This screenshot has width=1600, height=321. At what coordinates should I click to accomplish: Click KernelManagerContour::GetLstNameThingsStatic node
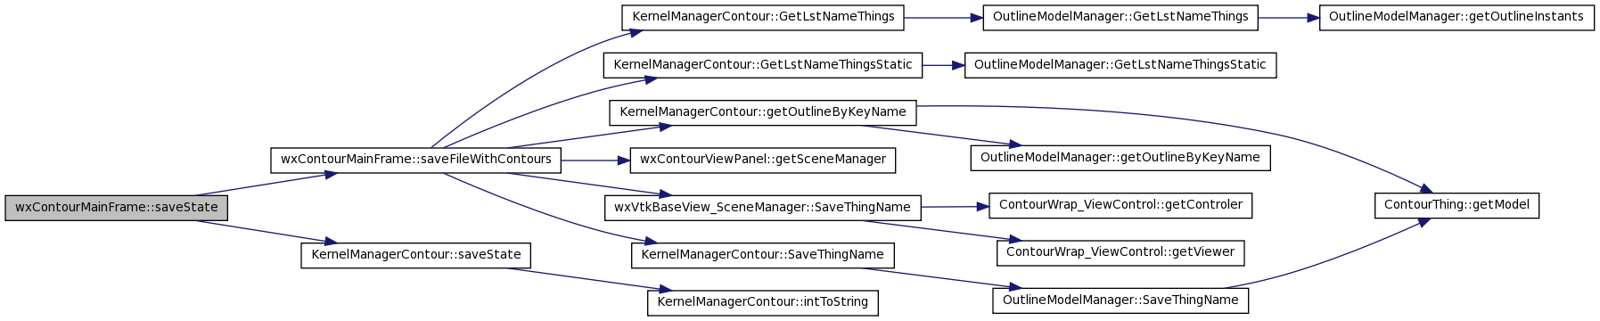pos(763,65)
